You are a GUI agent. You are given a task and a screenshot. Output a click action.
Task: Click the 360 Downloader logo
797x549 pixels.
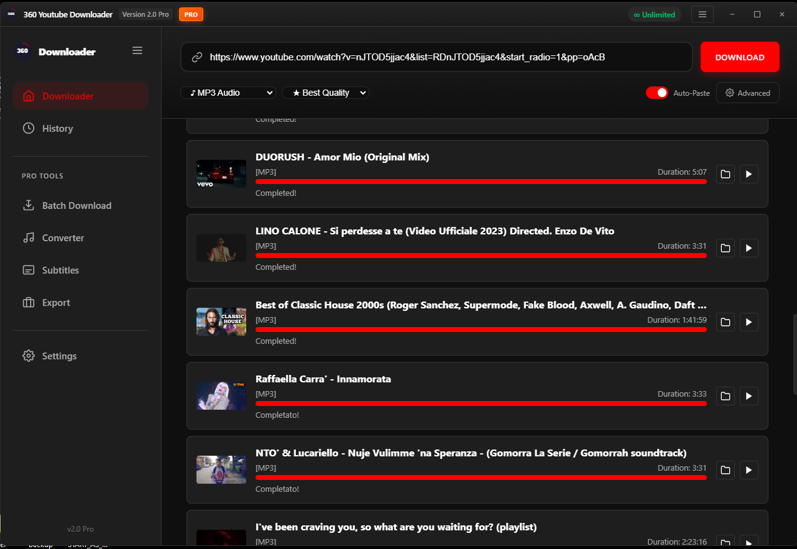(x=22, y=52)
